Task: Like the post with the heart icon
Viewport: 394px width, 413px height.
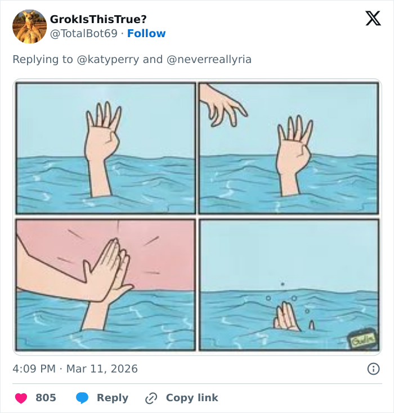Action: coord(21,398)
